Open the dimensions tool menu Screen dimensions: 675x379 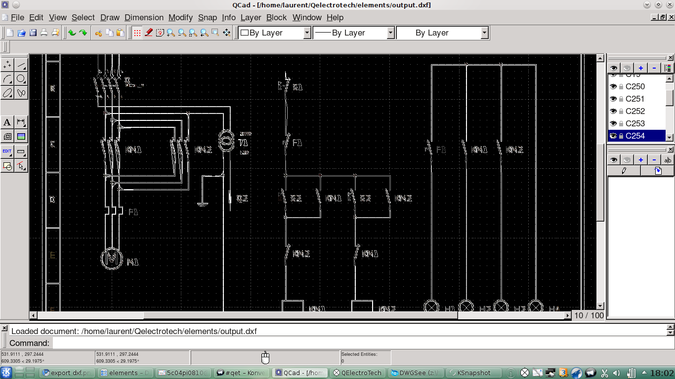pos(21,122)
